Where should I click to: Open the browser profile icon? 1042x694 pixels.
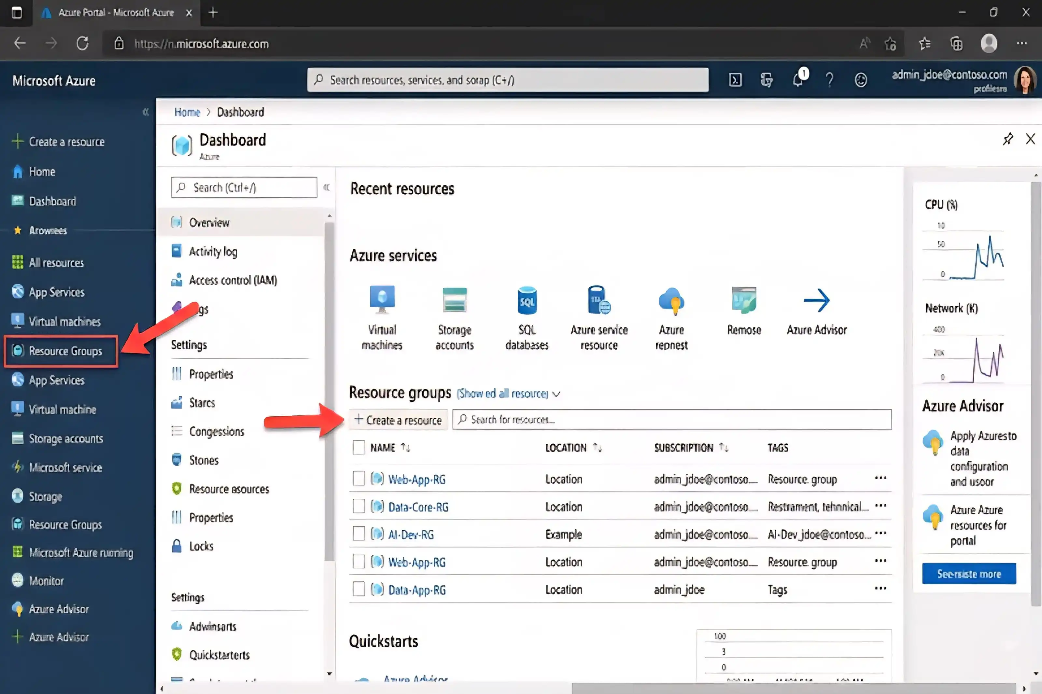pyautogui.click(x=989, y=43)
